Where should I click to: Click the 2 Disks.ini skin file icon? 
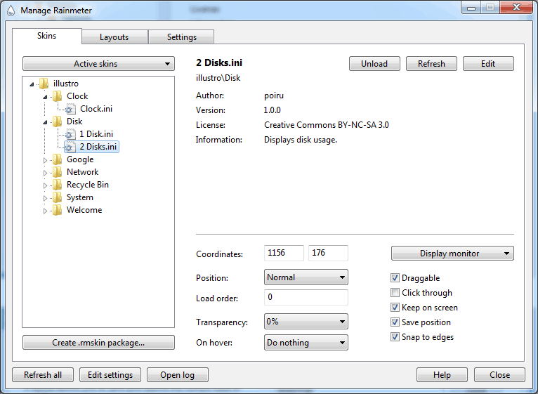70,147
